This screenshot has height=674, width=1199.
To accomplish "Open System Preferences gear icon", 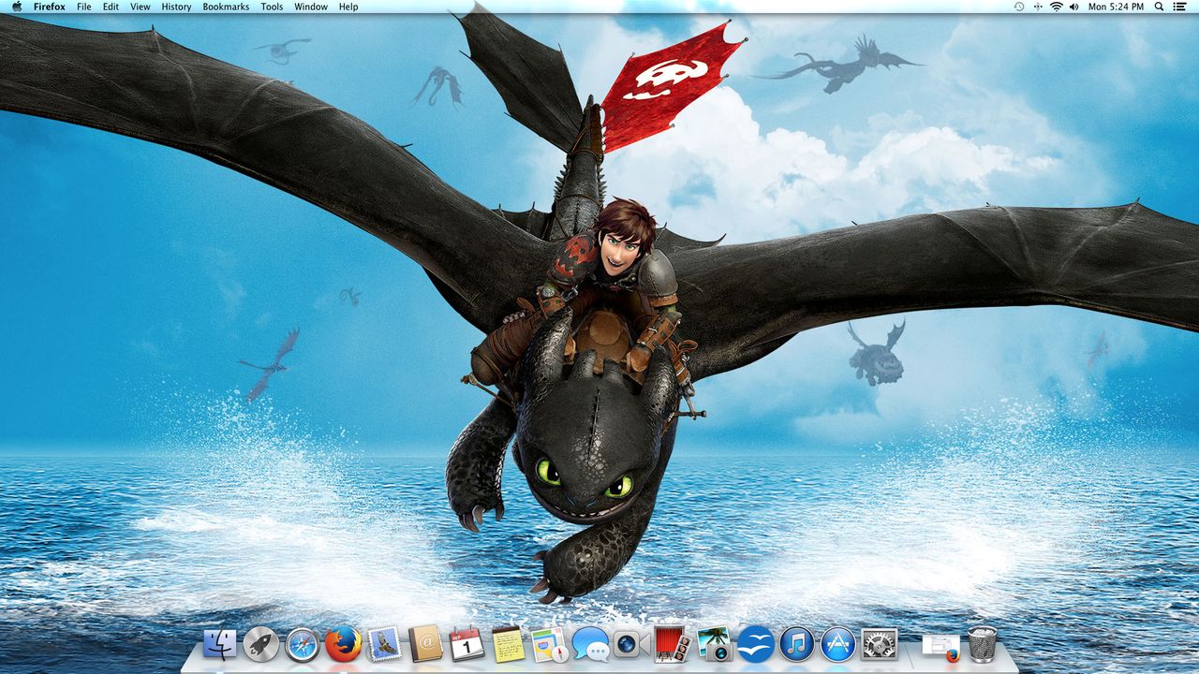I will point(880,644).
